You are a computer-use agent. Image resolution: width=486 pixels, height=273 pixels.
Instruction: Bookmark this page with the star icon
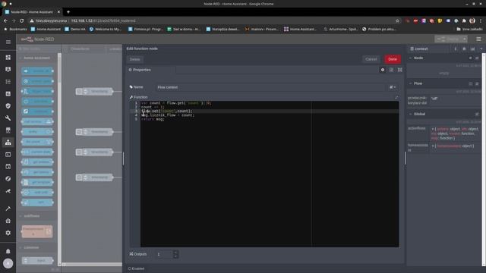(x=397, y=20)
